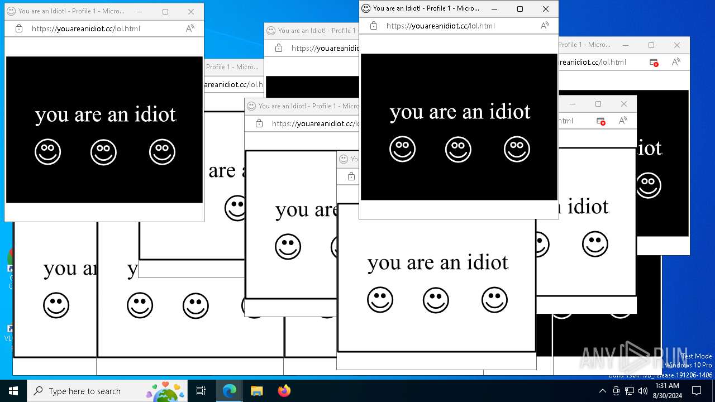The width and height of the screenshot is (715, 402).
Task: Maximize the small right window showing 'html'
Action: 598,104
